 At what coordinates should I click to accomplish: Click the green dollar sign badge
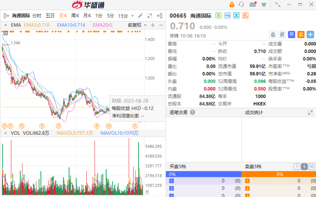(x=218, y=16)
